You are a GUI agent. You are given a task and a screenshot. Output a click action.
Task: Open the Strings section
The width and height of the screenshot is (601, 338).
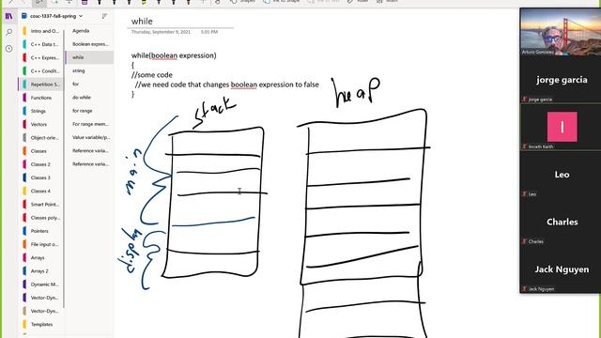coord(41,111)
